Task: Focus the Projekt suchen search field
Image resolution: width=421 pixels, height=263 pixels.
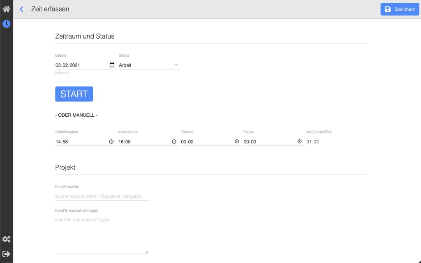Action: [x=102, y=196]
